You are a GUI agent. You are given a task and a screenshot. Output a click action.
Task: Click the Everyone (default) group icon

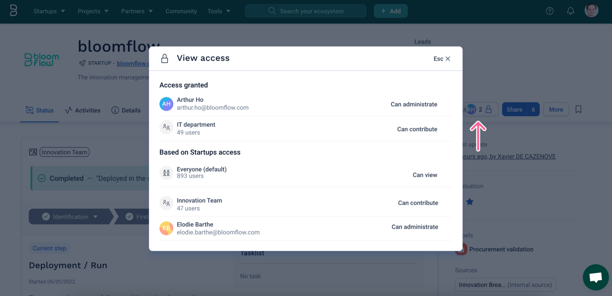(166, 173)
